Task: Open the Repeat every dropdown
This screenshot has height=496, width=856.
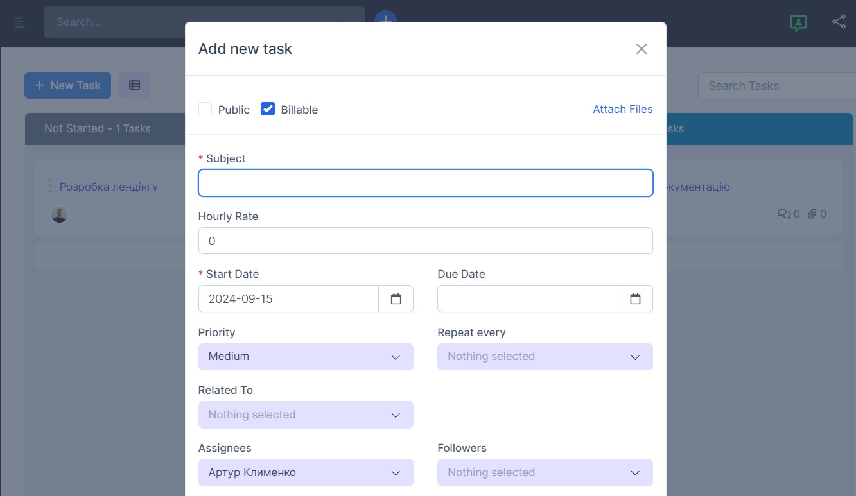Action: coord(545,357)
